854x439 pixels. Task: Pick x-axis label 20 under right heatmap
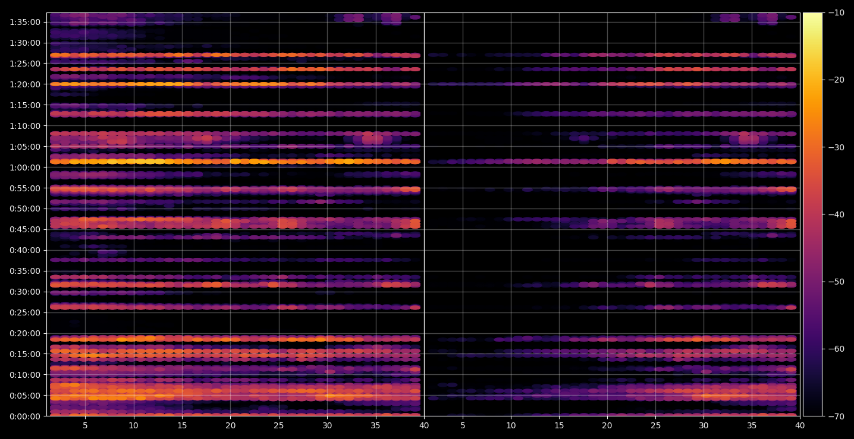[x=607, y=426]
